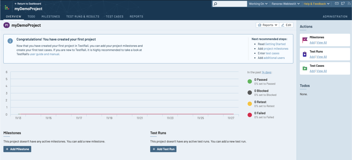Click the 0 Passed label

click(261, 80)
